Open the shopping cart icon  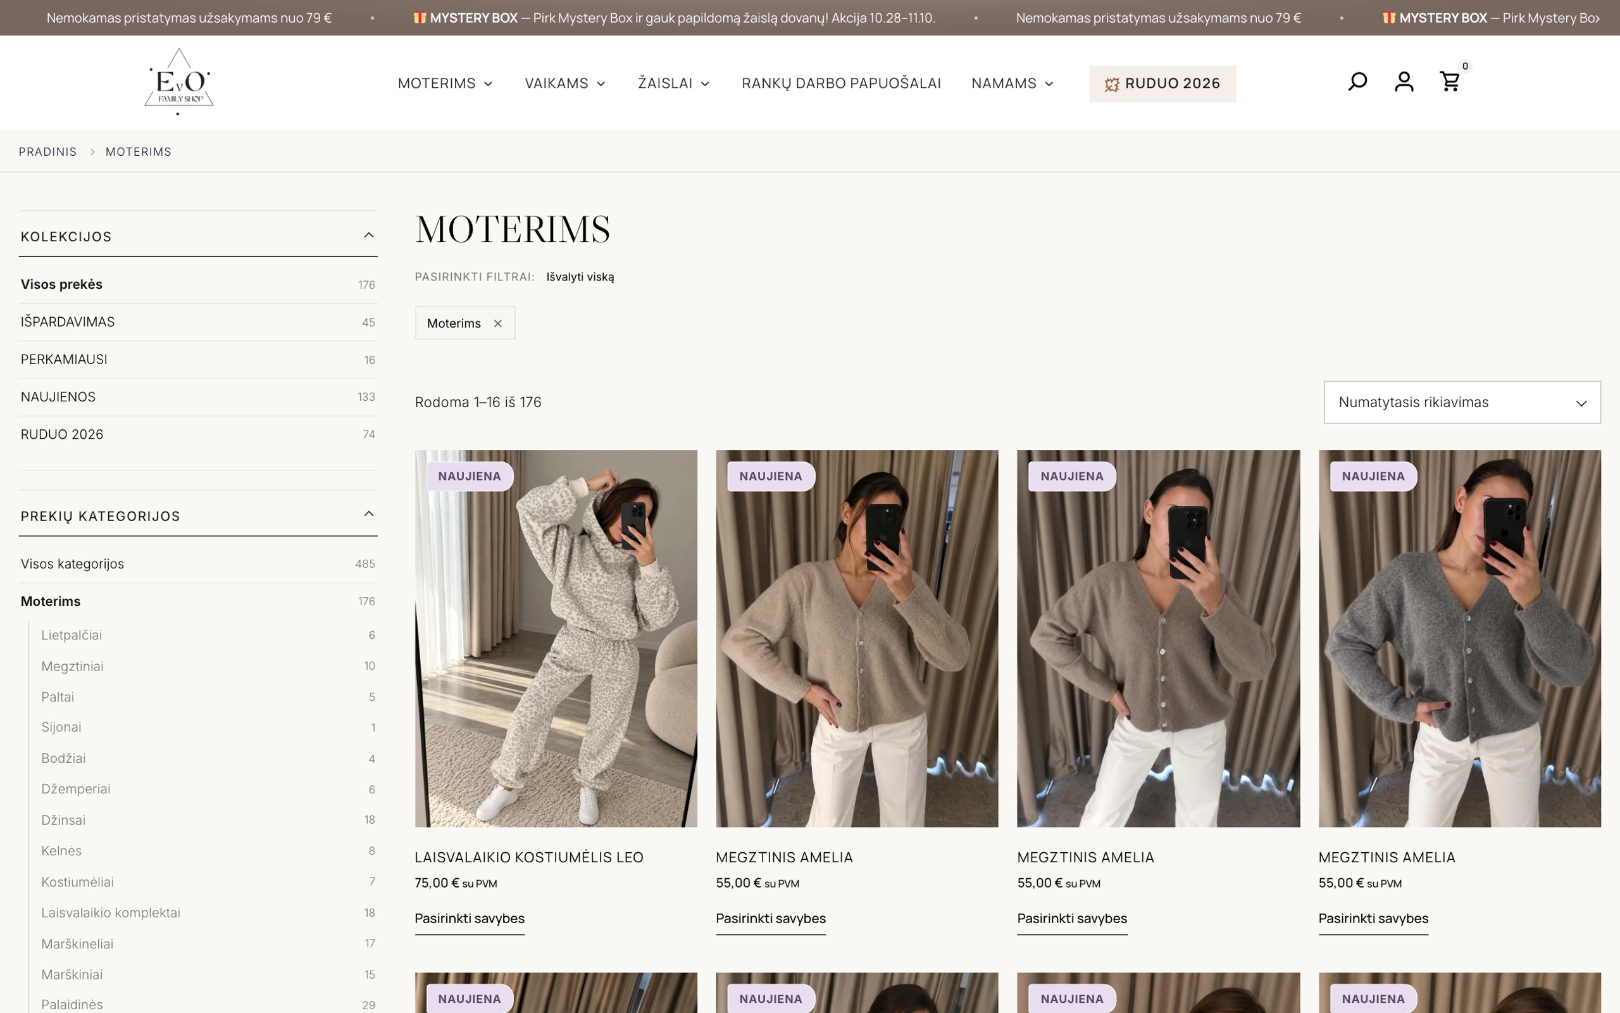click(1449, 82)
